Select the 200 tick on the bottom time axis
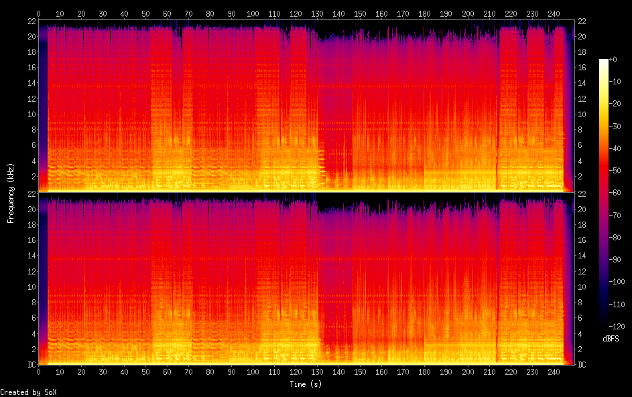The image size is (632, 397). 468,372
